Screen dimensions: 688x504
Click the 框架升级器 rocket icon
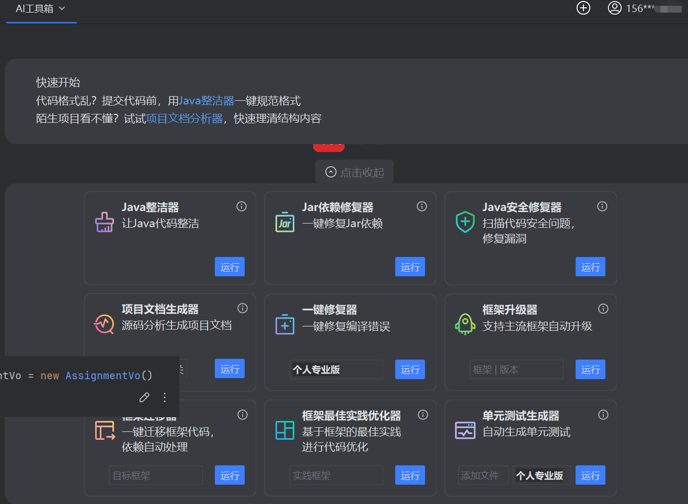[465, 324]
